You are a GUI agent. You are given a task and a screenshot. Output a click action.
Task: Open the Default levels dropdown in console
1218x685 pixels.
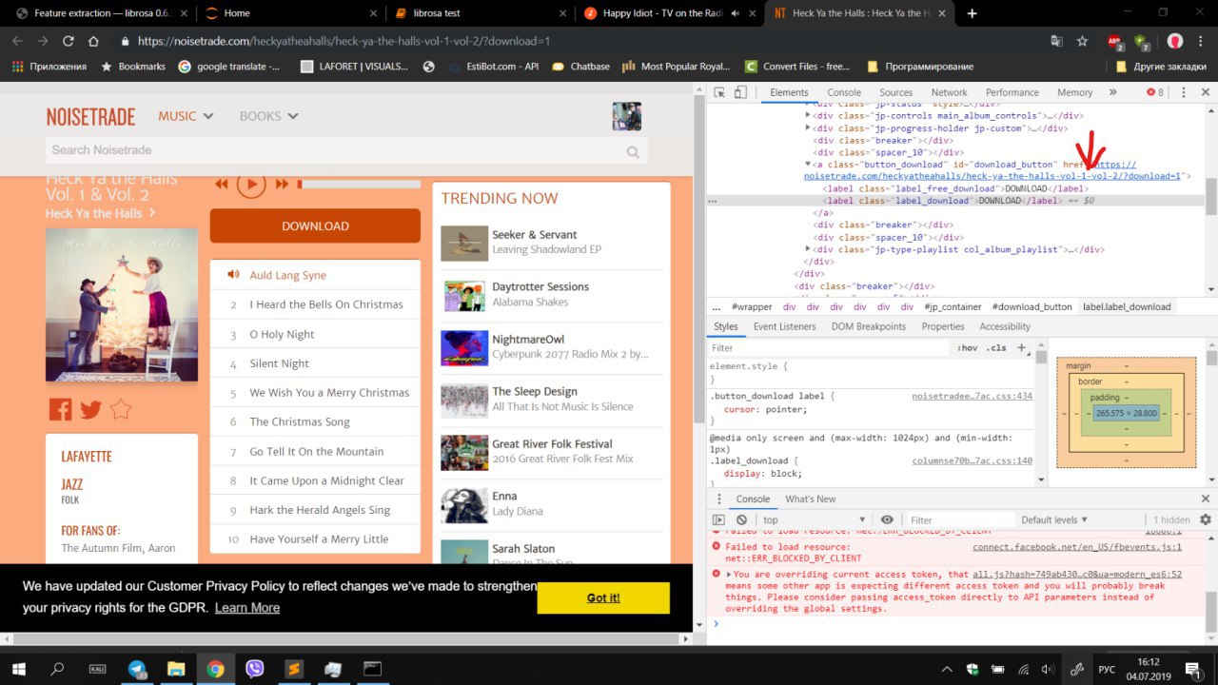1054,520
